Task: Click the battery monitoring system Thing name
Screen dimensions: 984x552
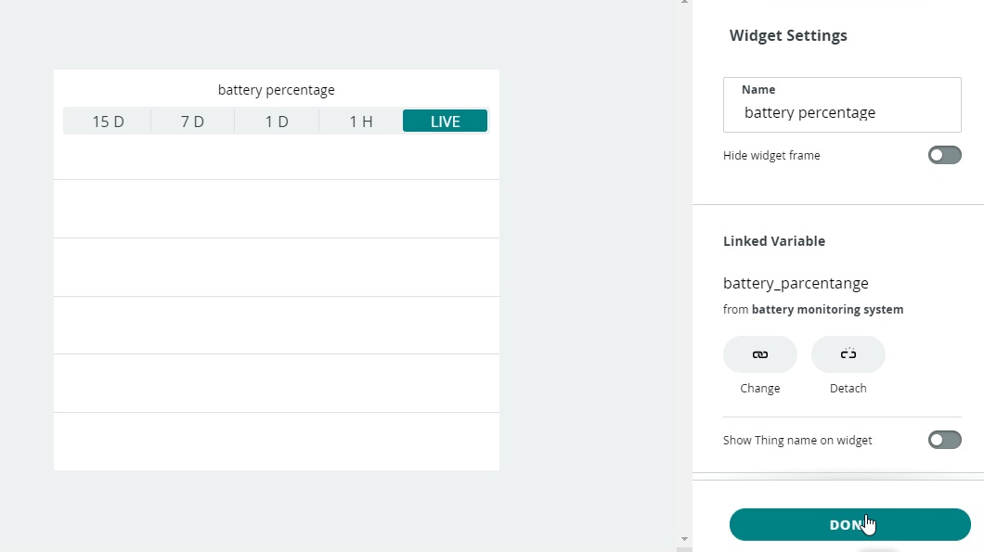Action: (828, 309)
